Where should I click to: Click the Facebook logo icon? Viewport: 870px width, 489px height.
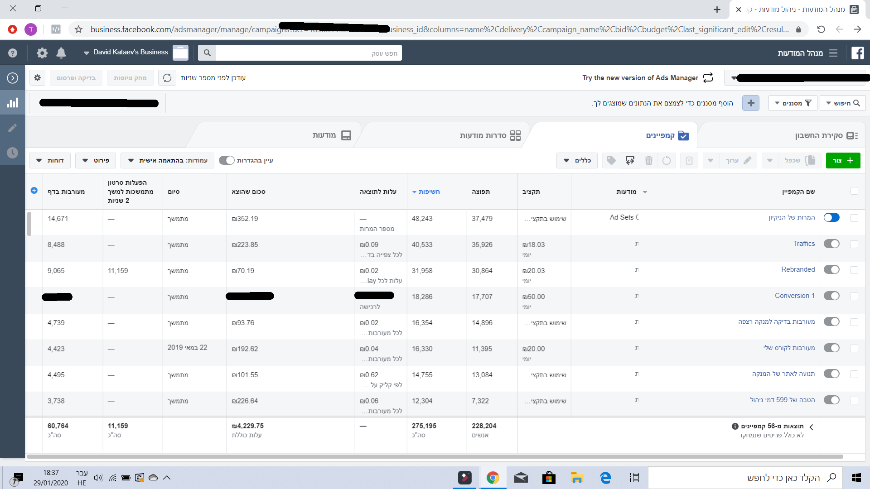click(857, 53)
